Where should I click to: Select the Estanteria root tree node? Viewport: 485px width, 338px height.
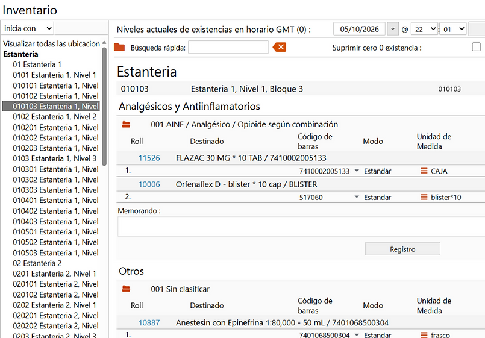pyautogui.click(x=20, y=54)
